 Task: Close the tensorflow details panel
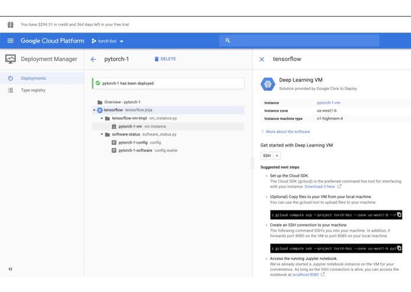coord(261,60)
